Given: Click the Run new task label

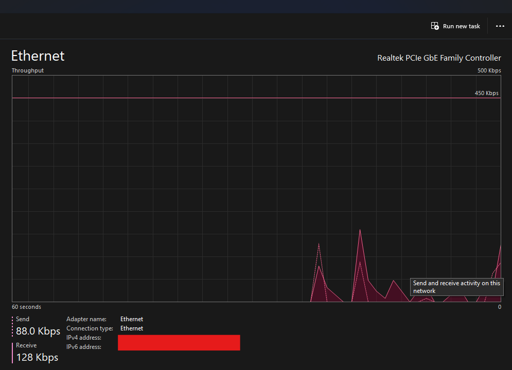Looking at the screenshot, I should pos(462,26).
